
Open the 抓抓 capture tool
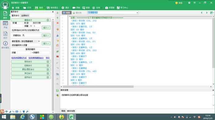pyautogui.click(x=86, y=8)
